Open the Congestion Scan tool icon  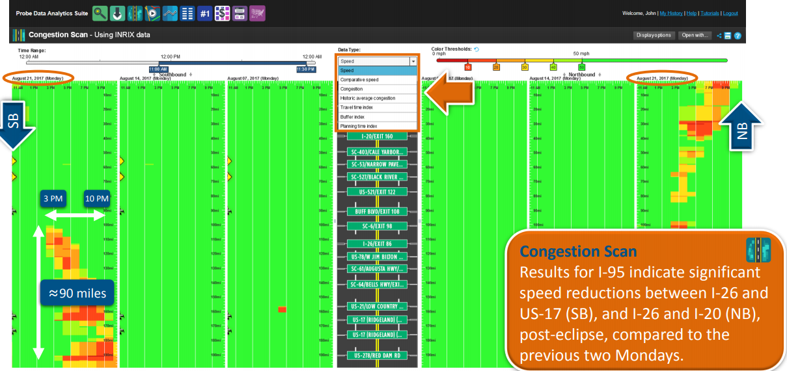click(136, 13)
